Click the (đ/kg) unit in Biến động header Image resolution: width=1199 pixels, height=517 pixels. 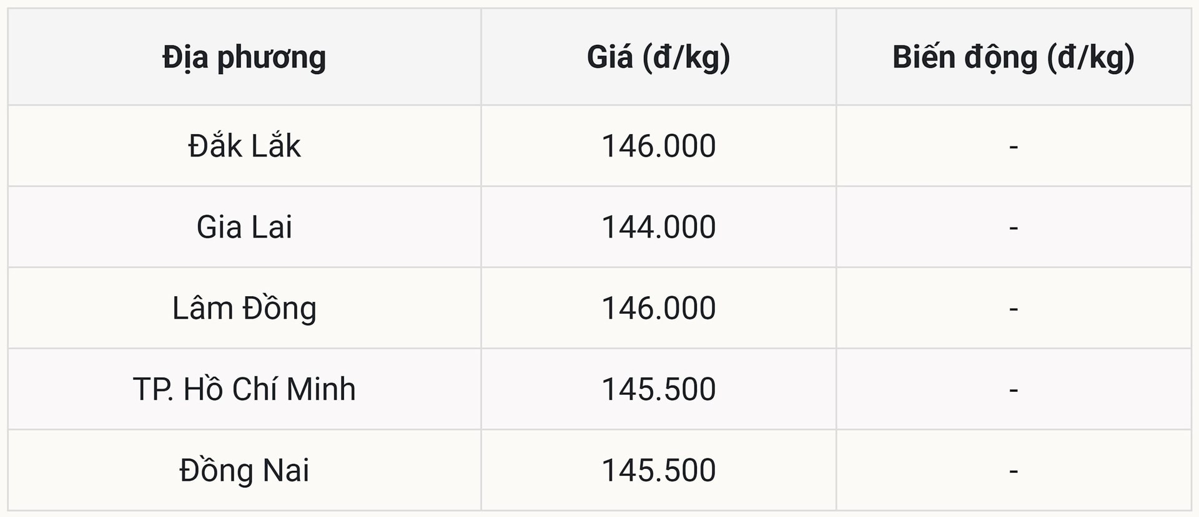click(x=1090, y=59)
